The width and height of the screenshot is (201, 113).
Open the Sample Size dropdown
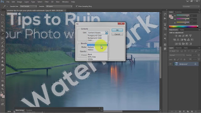(x=28, y=6)
